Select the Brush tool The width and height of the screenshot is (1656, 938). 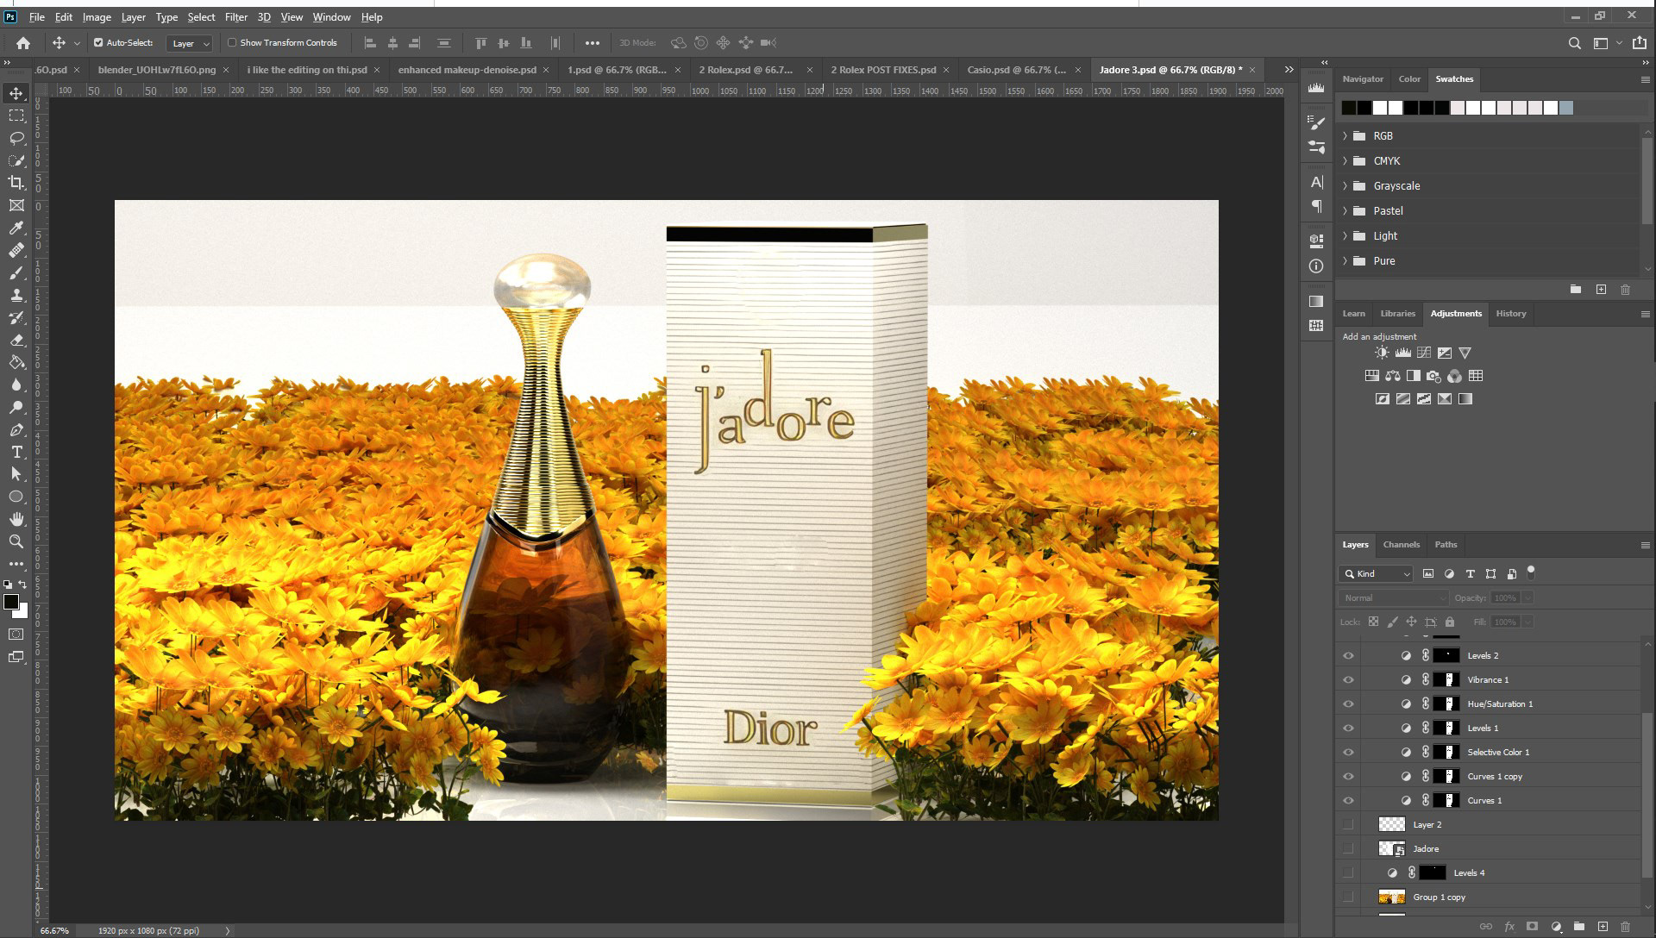tap(16, 272)
